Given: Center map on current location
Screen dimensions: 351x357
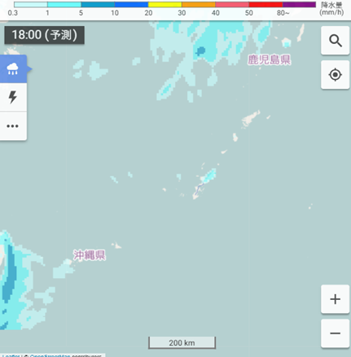Looking at the screenshot, I should pyautogui.click(x=335, y=75).
